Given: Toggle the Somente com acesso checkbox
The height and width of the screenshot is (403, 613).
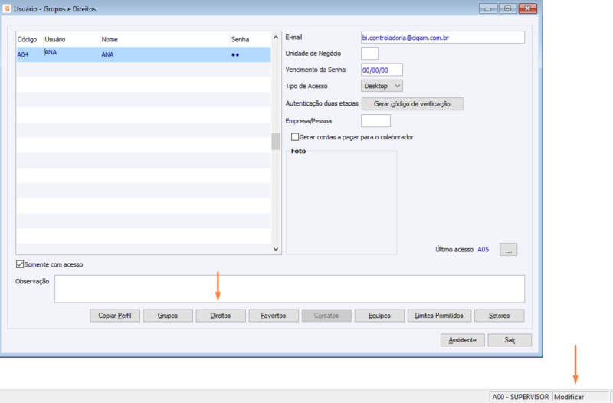Looking at the screenshot, I should [x=20, y=264].
